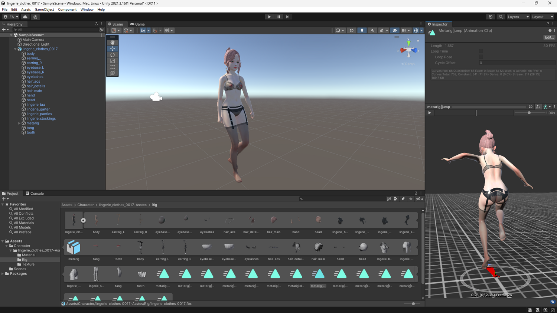557x313 pixels.
Task: Toggle 2D mode in Scene view
Action: tap(351, 30)
